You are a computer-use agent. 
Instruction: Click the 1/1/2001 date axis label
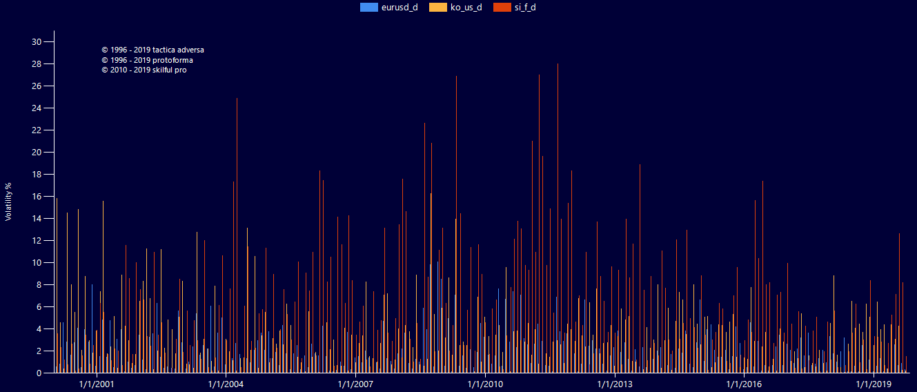(x=97, y=384)
